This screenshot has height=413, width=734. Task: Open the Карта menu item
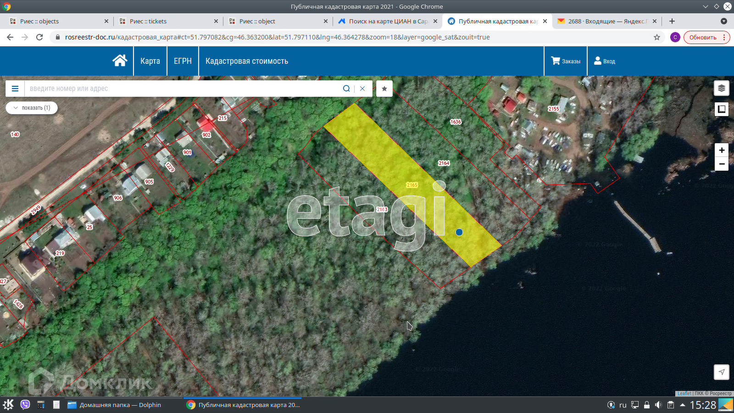150,61
